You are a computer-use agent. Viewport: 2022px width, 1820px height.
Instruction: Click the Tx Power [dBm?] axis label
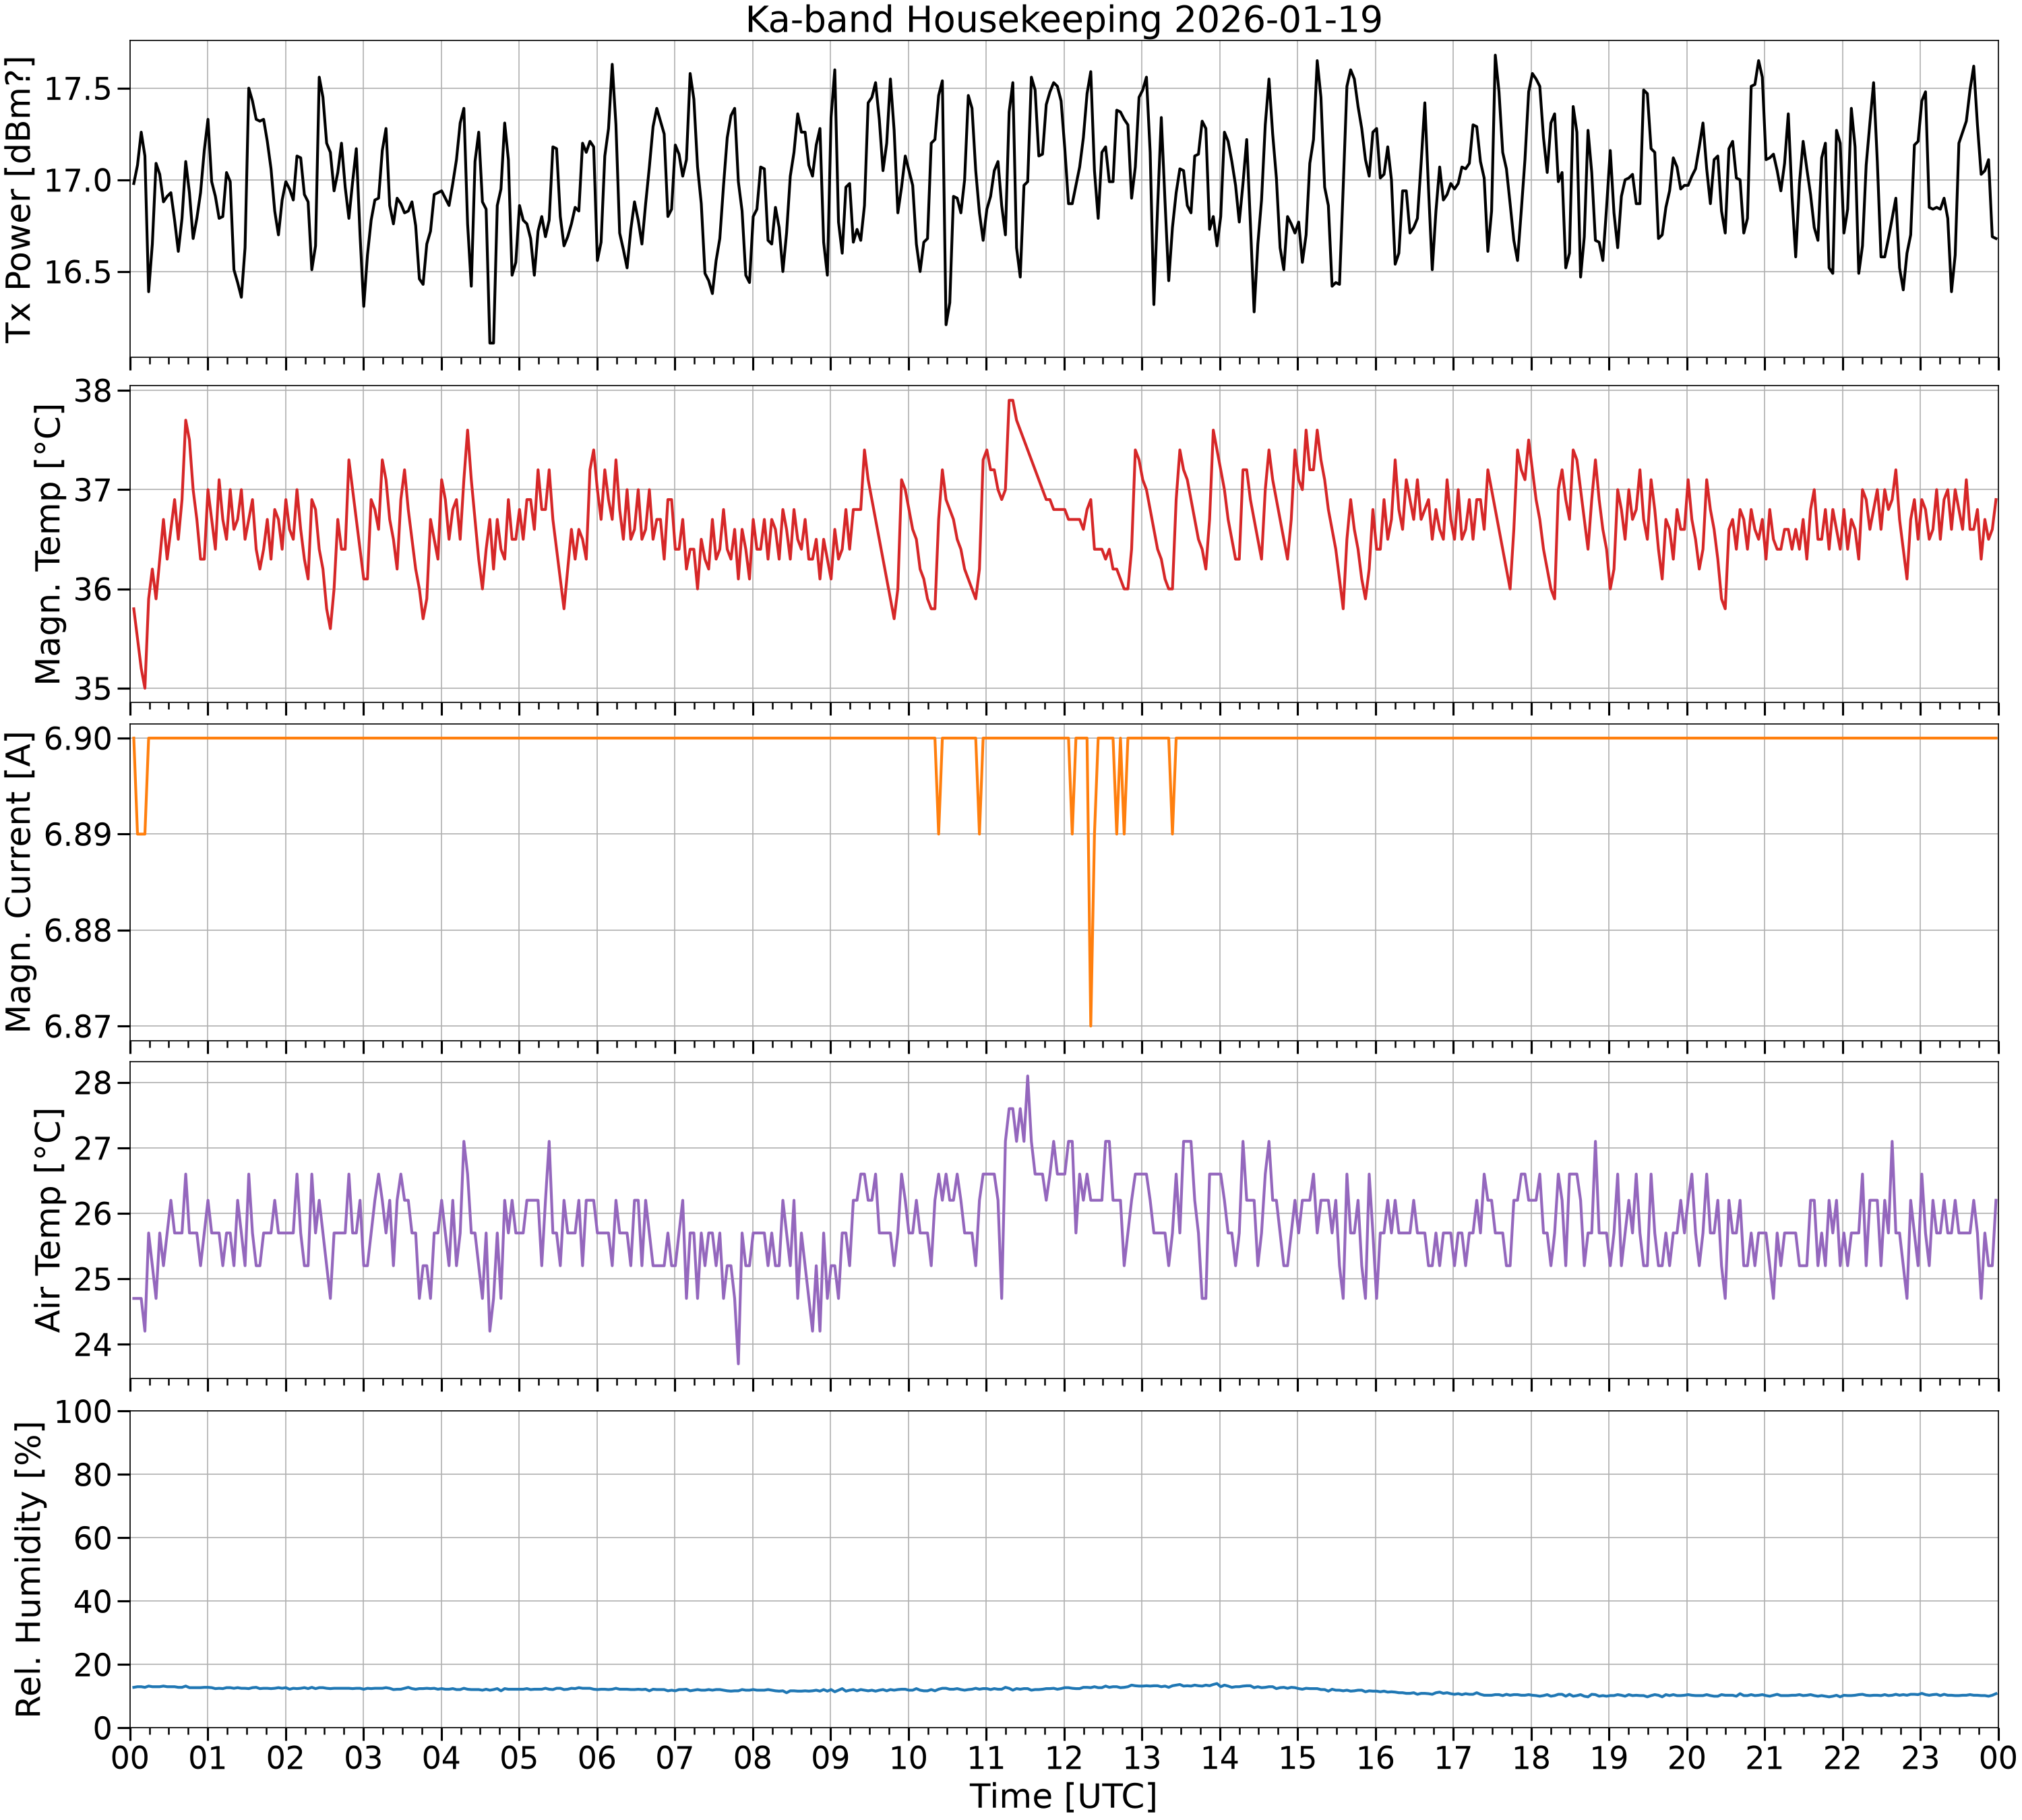[x=19, y=200]
